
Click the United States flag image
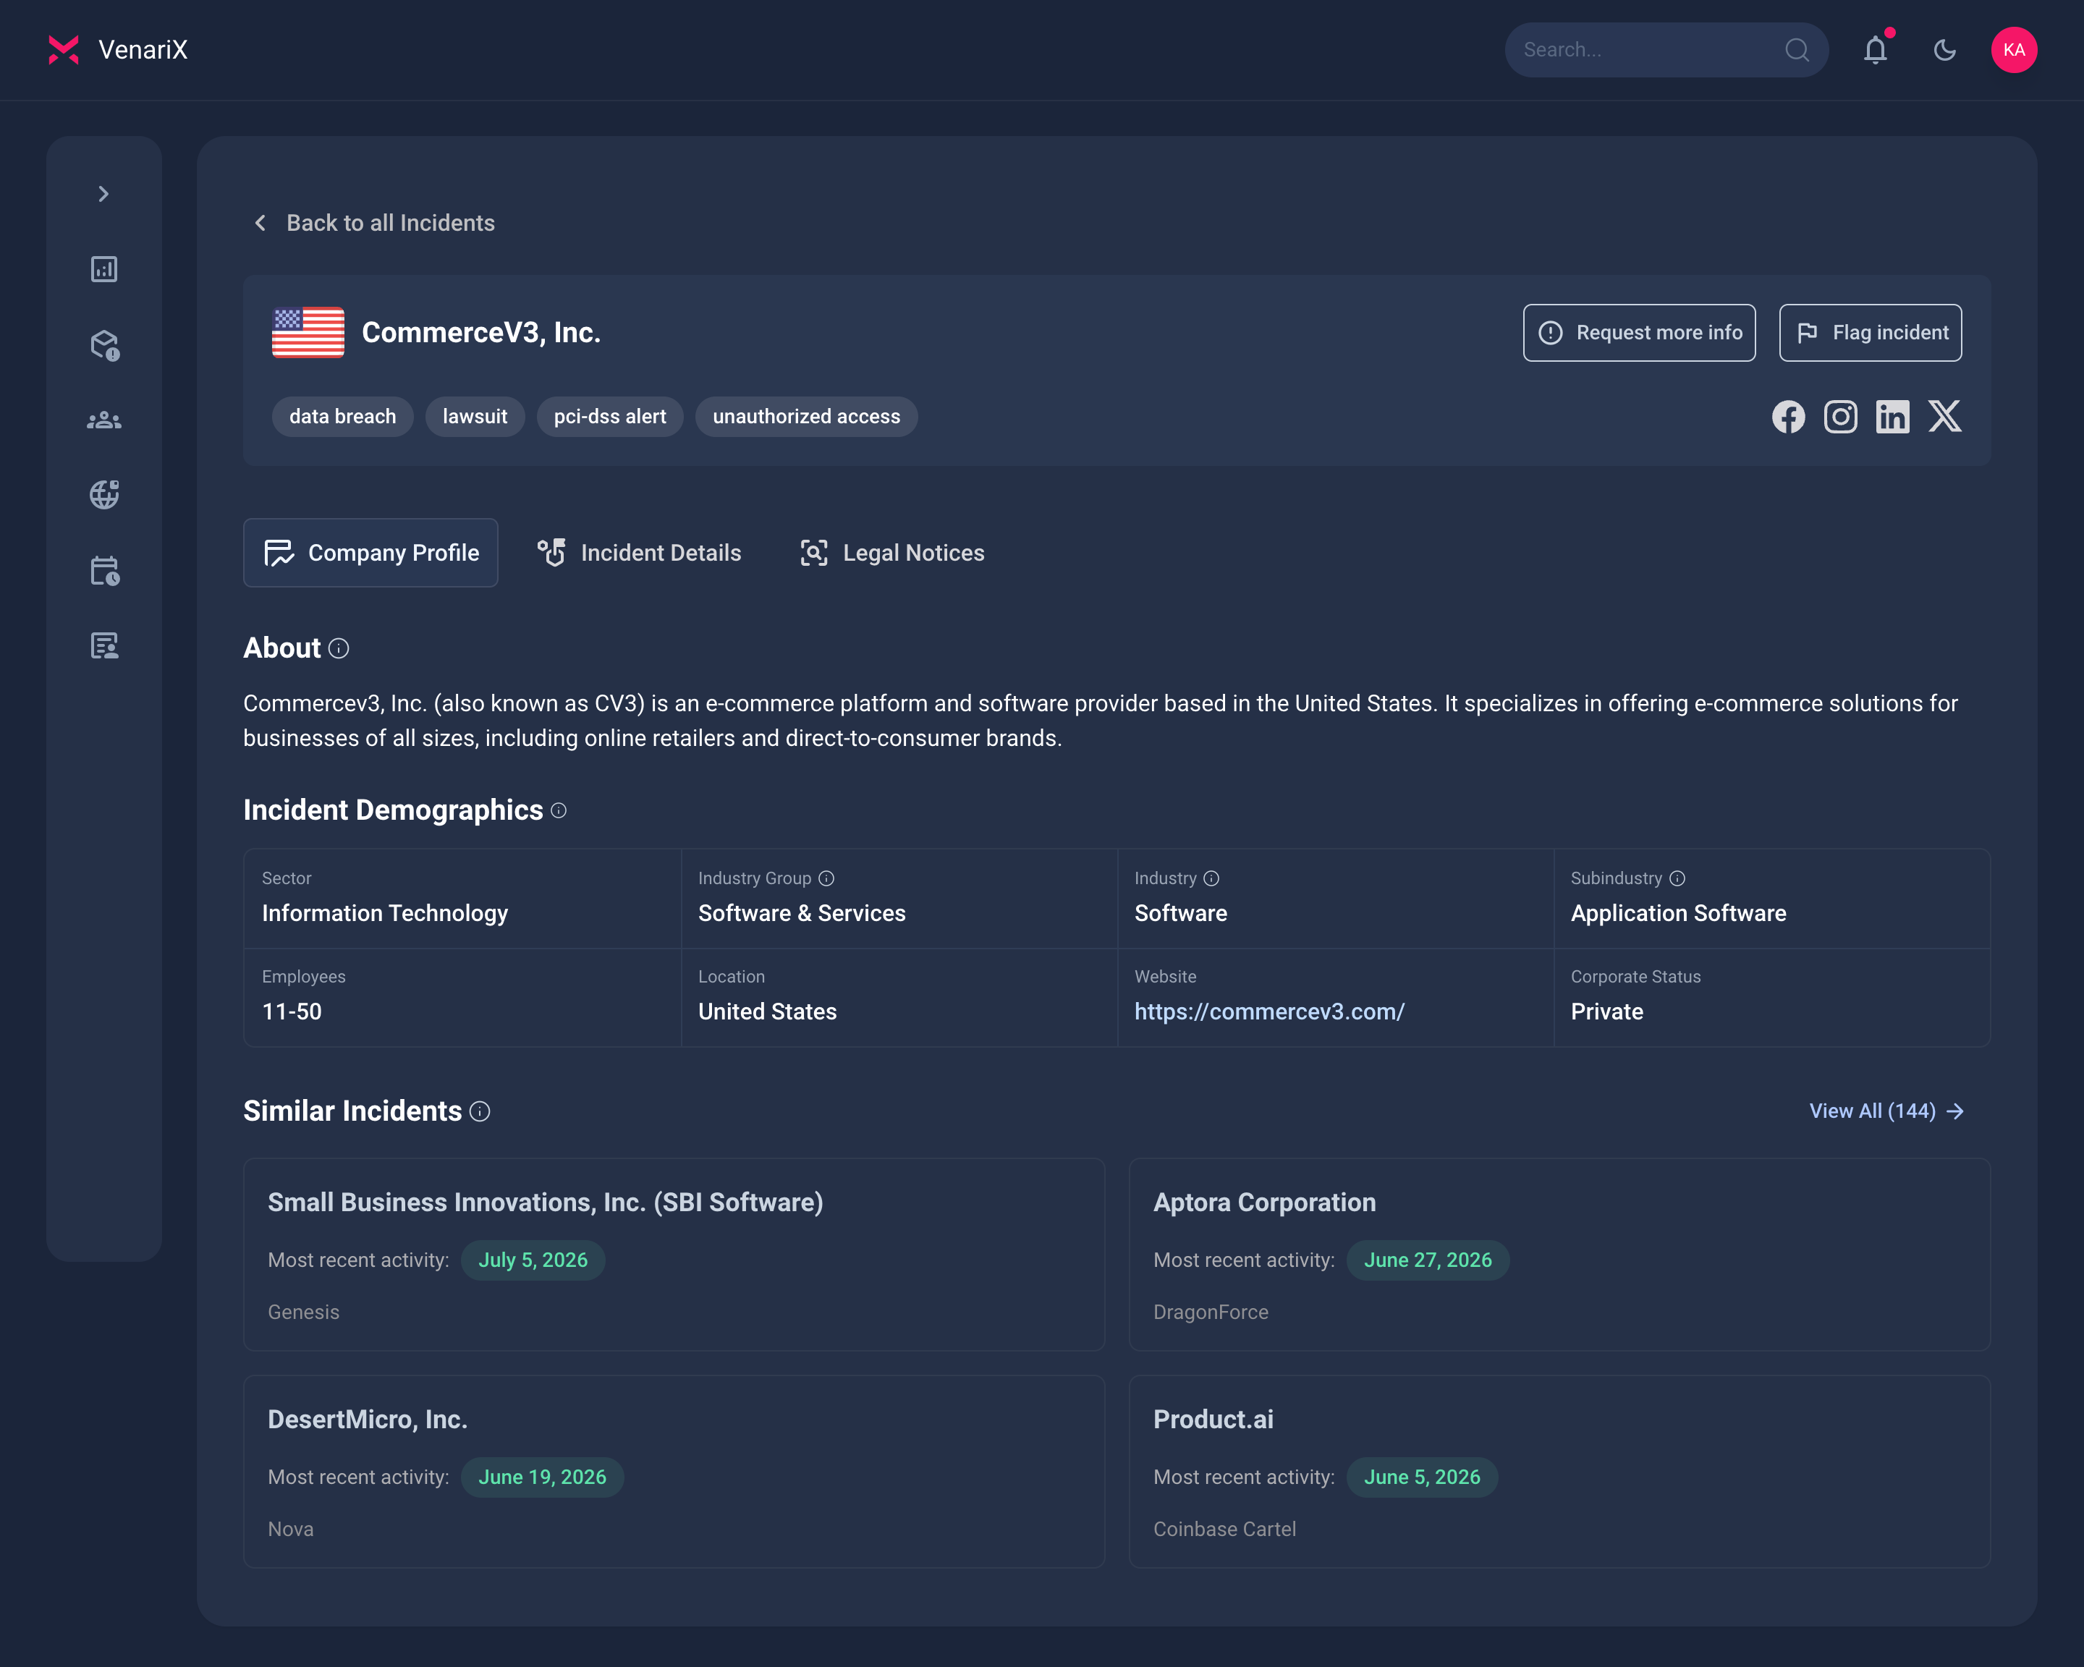pos(308,332)
